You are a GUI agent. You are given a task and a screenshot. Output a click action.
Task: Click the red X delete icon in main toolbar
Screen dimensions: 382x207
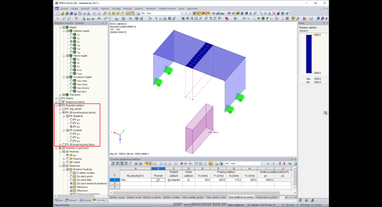coord(274,14)
